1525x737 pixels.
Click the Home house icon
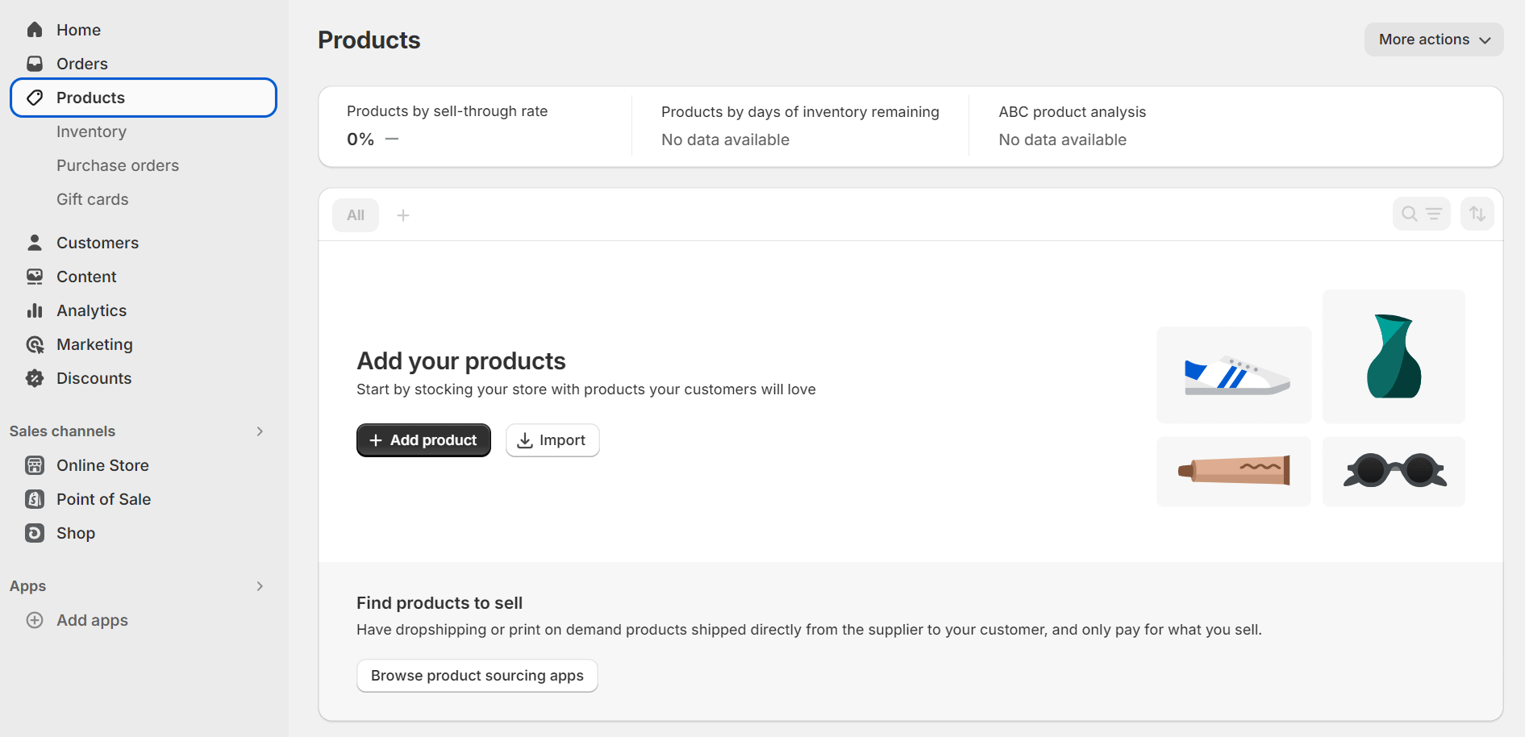(35, 30)
